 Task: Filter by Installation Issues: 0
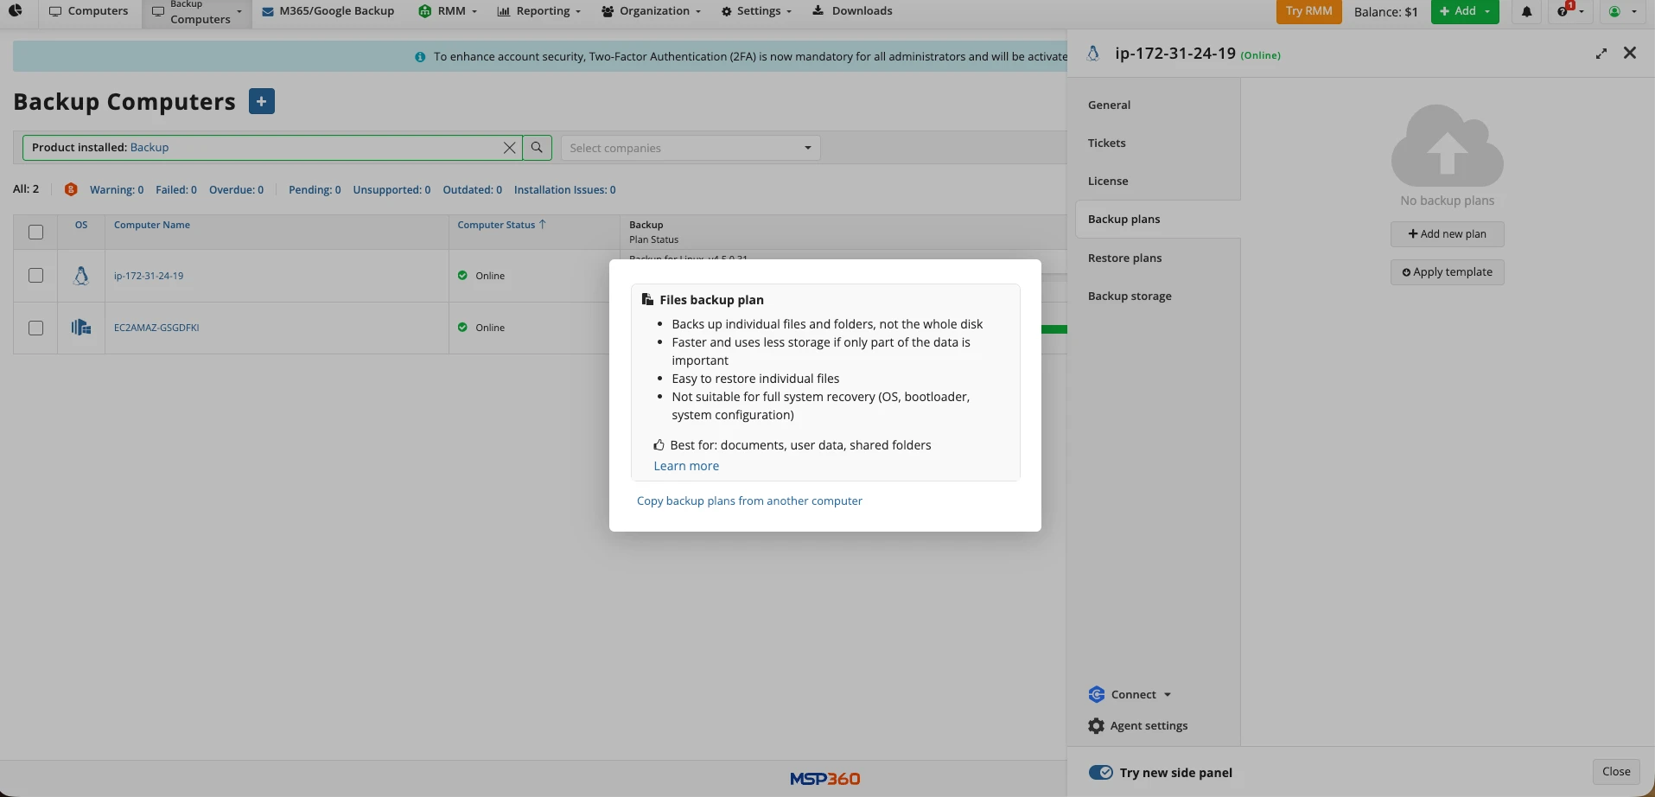[565, 190]
